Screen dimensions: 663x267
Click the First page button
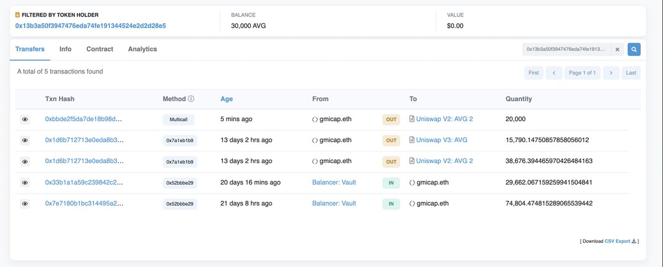[x=534, y=73]
